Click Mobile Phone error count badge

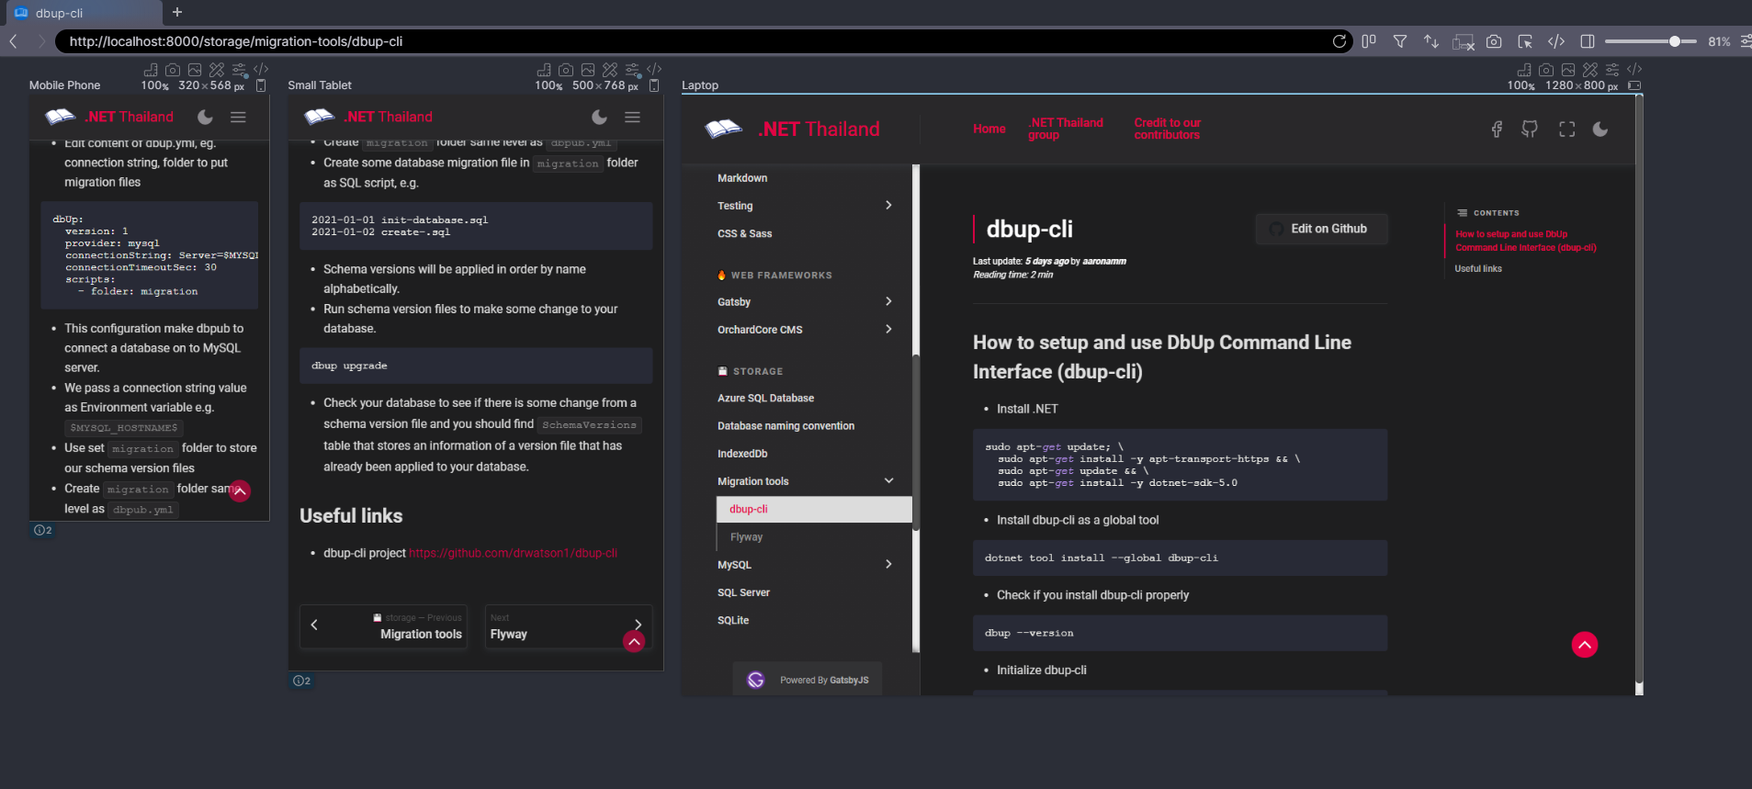click(43, 530)
